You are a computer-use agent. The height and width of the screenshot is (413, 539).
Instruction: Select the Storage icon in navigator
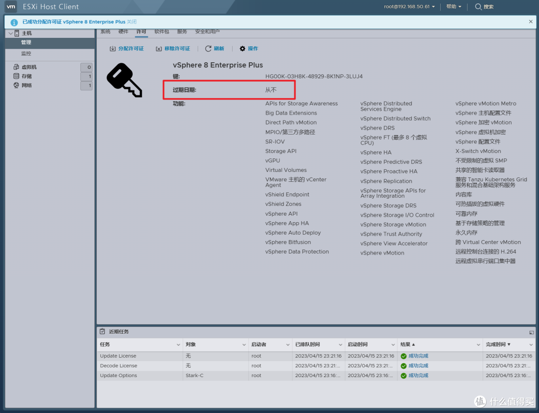16,76
